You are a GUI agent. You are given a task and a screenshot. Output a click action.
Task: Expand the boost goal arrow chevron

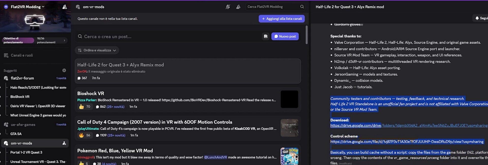64,40
